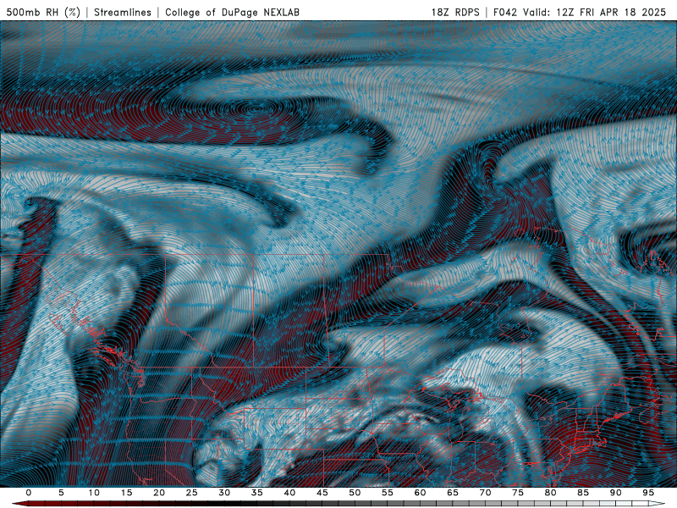The height and width of the screenshot is (508, 677).
Task: Click the colorbar label '80'
Action: tap(551, 493)
